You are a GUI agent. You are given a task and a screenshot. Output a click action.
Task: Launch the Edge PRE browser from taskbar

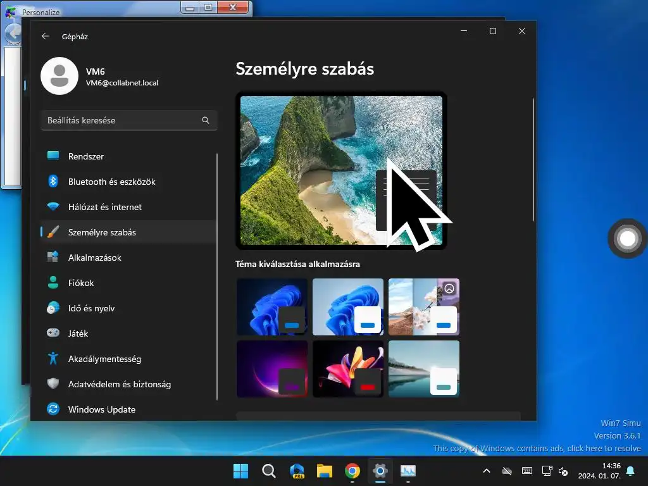tap(297, 471)
